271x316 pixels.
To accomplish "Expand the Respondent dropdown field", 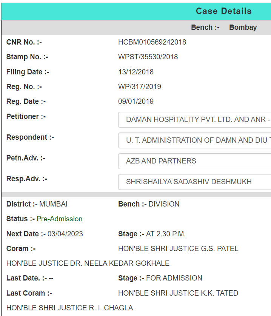I will pyautogui.click(x=195, y=140).
